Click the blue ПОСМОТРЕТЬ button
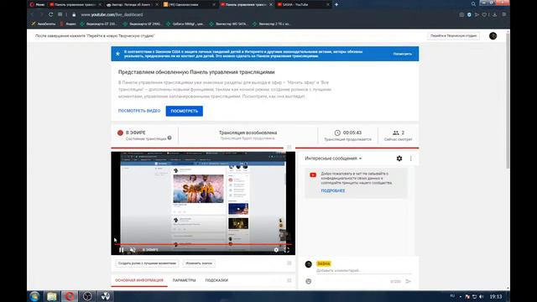Viewport: 537px width, 302px height. tap(185, 111)
